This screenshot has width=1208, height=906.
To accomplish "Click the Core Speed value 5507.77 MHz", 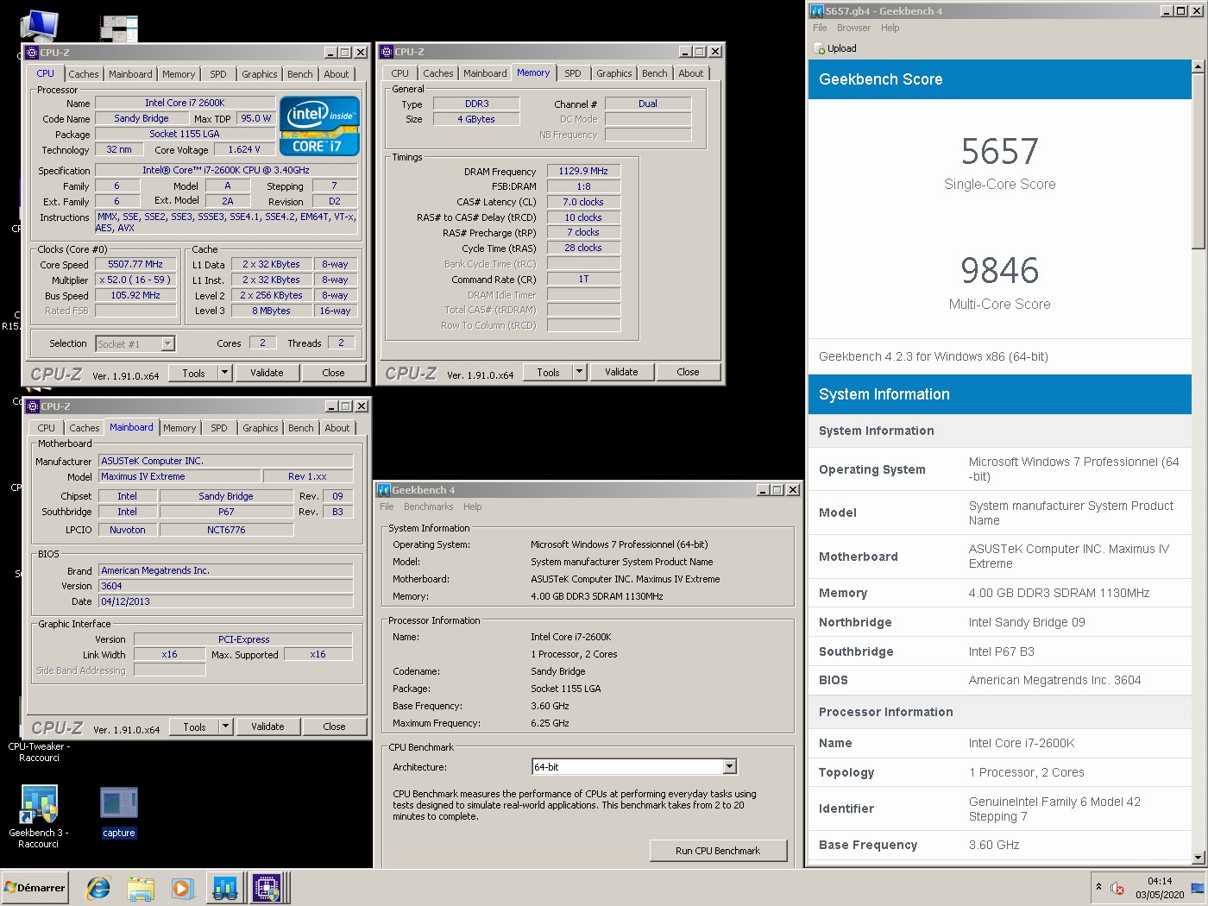I will [x=135, y=264].
